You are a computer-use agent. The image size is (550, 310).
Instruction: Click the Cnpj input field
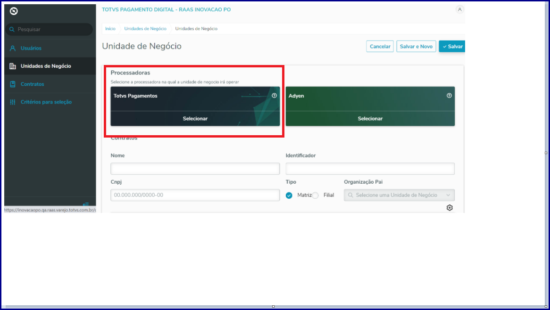[195, 195]
